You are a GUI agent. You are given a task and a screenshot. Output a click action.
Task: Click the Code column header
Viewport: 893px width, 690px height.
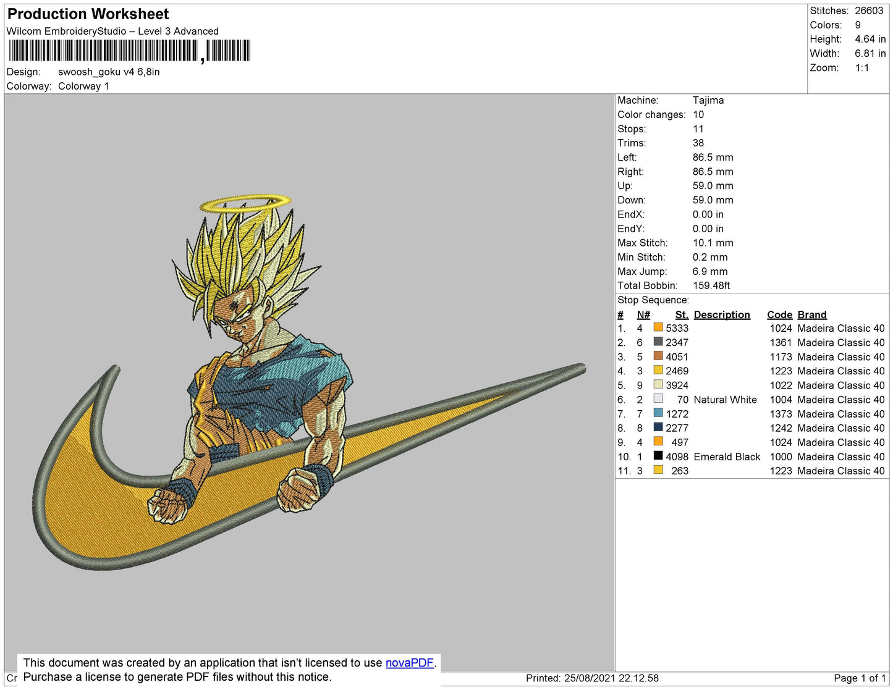pyautogui.click(x=779, y=314)
